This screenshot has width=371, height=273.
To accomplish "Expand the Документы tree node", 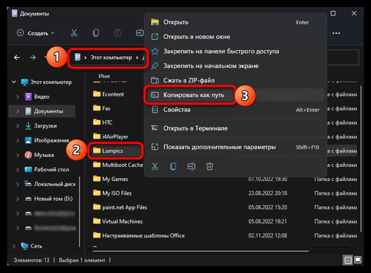I will click(x=17, y=111).
